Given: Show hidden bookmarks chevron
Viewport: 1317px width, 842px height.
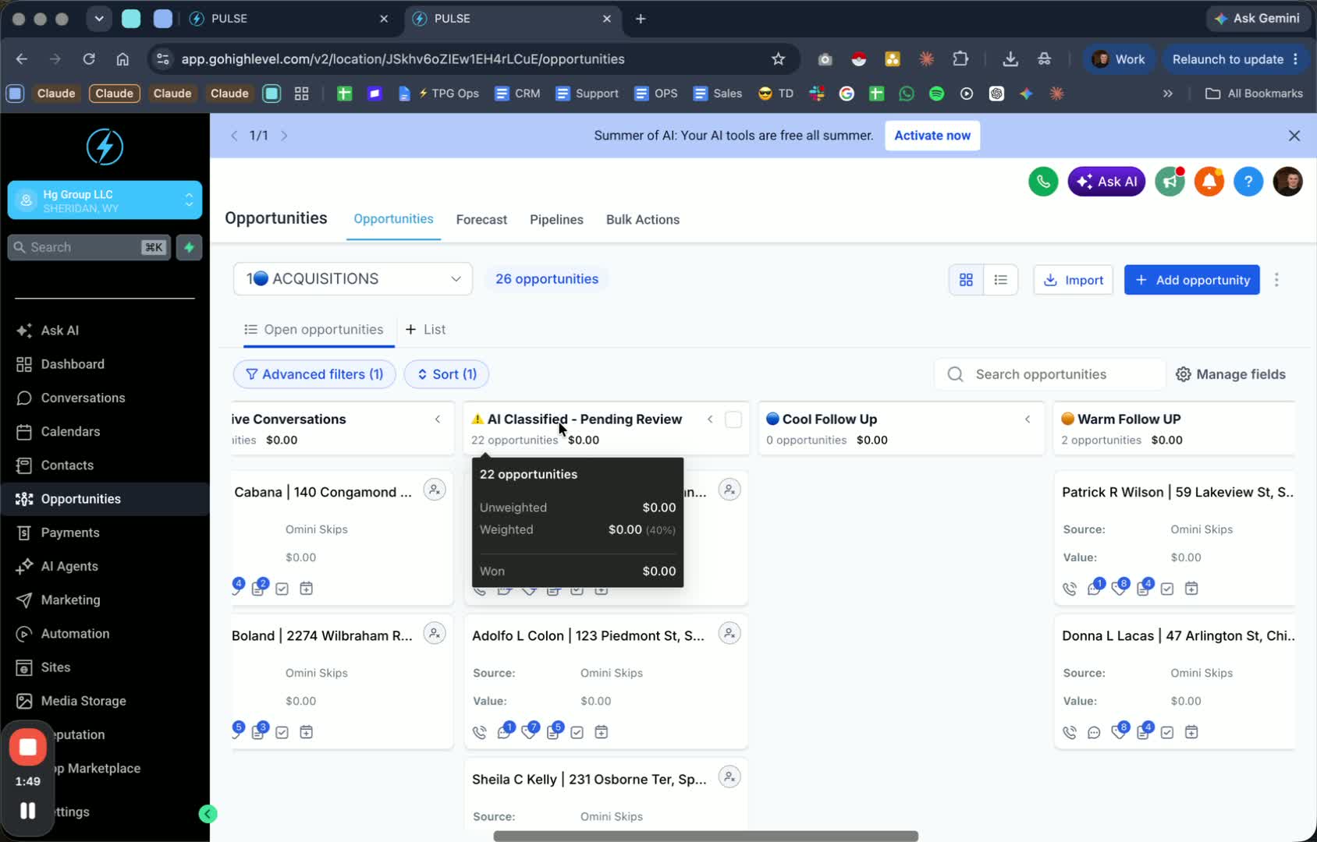Looking at the screenshot, I should point(1168,94).
